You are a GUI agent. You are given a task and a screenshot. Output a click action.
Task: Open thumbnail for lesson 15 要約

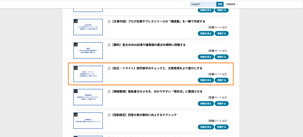[x=88, y=51]
